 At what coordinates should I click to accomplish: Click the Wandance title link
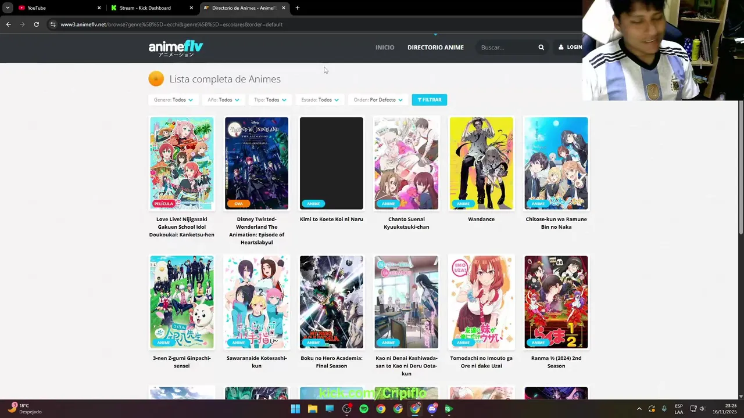point(481,219)
